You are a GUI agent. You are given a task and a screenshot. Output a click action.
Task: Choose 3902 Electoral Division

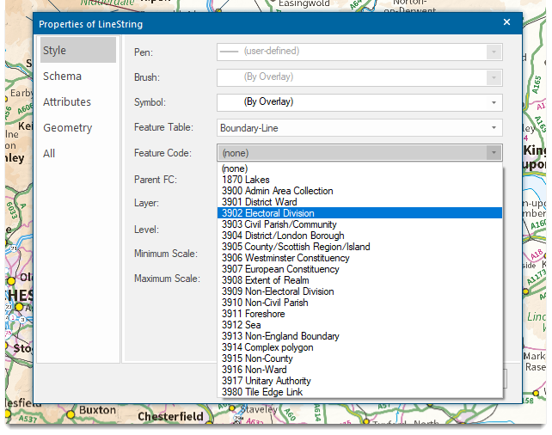(359, 213)
